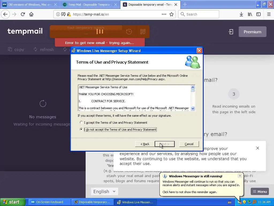
Task: Click the Windows Messenger tray icon
Action: pos(239,202)
